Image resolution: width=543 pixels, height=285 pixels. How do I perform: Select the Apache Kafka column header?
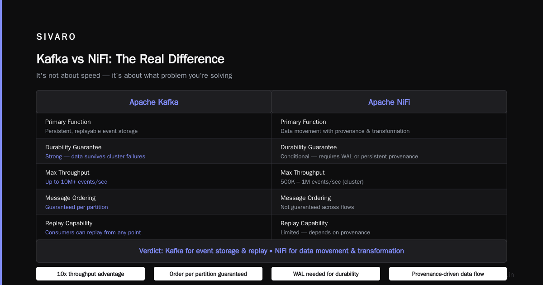click(154, 102)
